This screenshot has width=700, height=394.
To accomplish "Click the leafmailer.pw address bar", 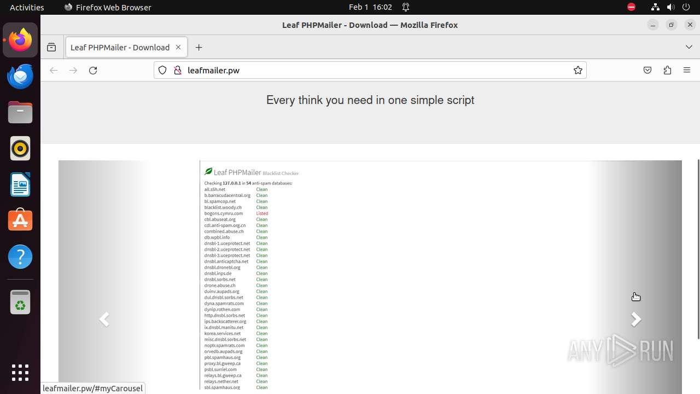I will [370, 70].
